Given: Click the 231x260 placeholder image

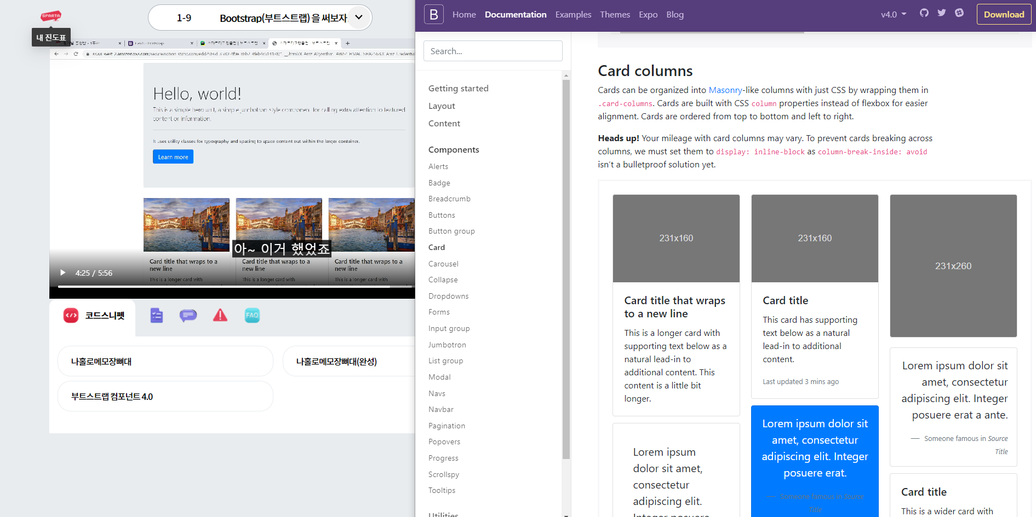Looking at the screenshot, I should click(953, 266).
